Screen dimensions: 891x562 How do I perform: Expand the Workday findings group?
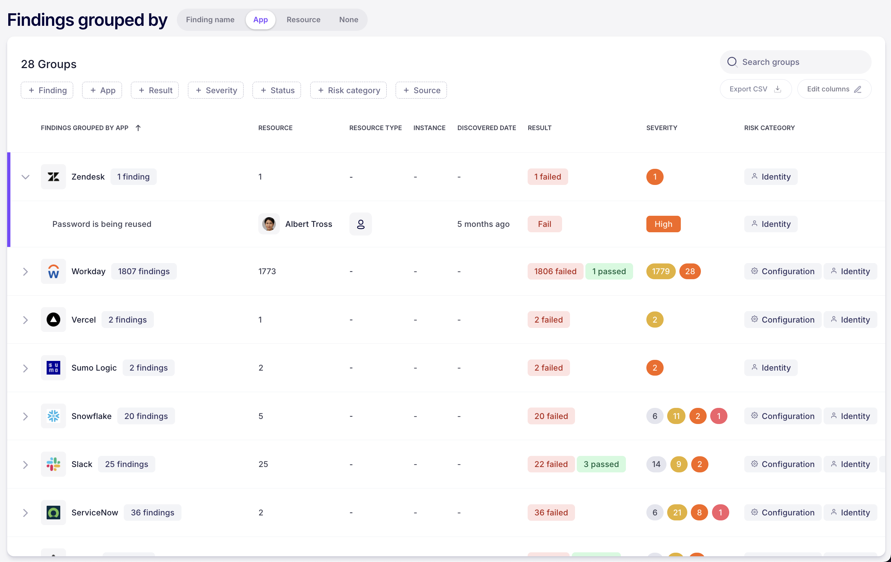25,271
